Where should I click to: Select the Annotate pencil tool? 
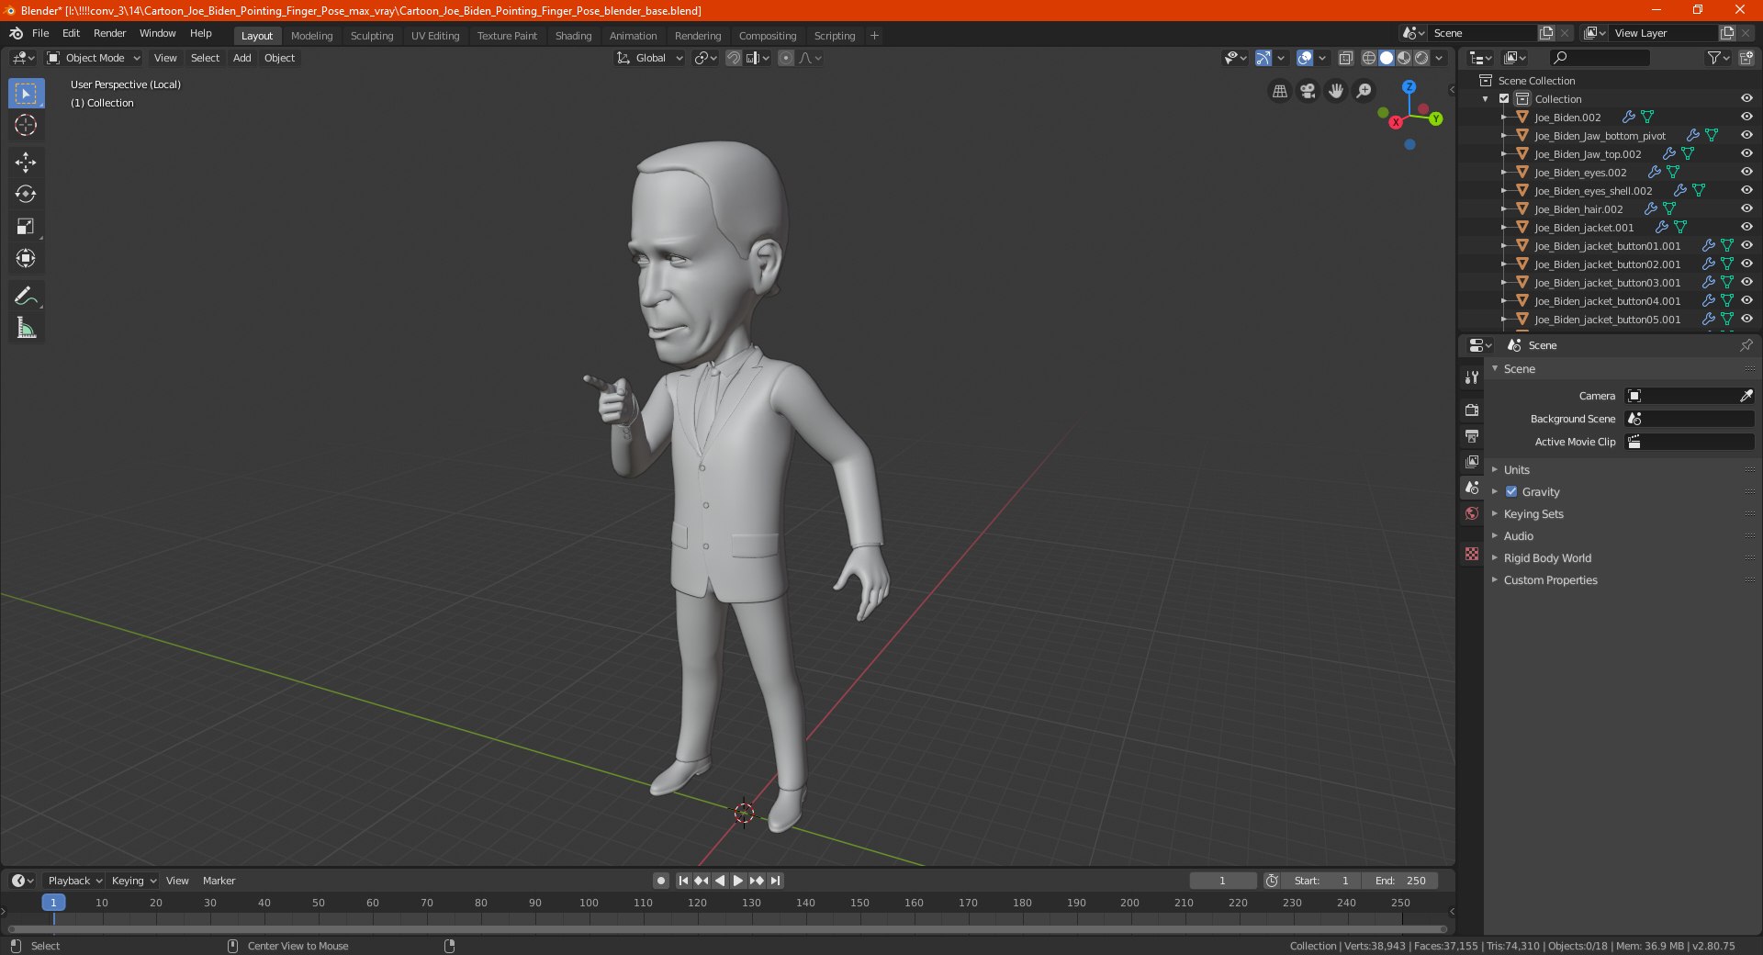click(x=26, y=296)
